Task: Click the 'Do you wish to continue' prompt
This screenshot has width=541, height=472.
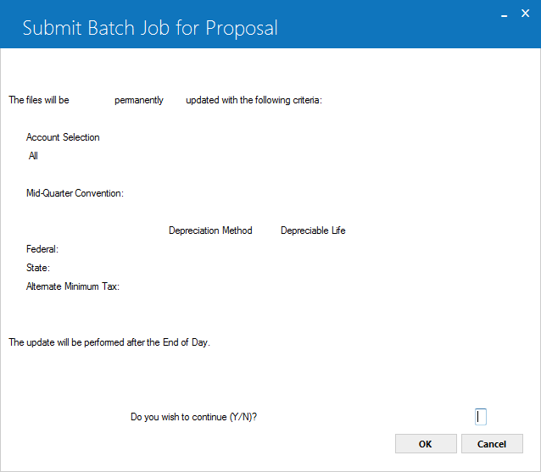Action: click(193, 417)
